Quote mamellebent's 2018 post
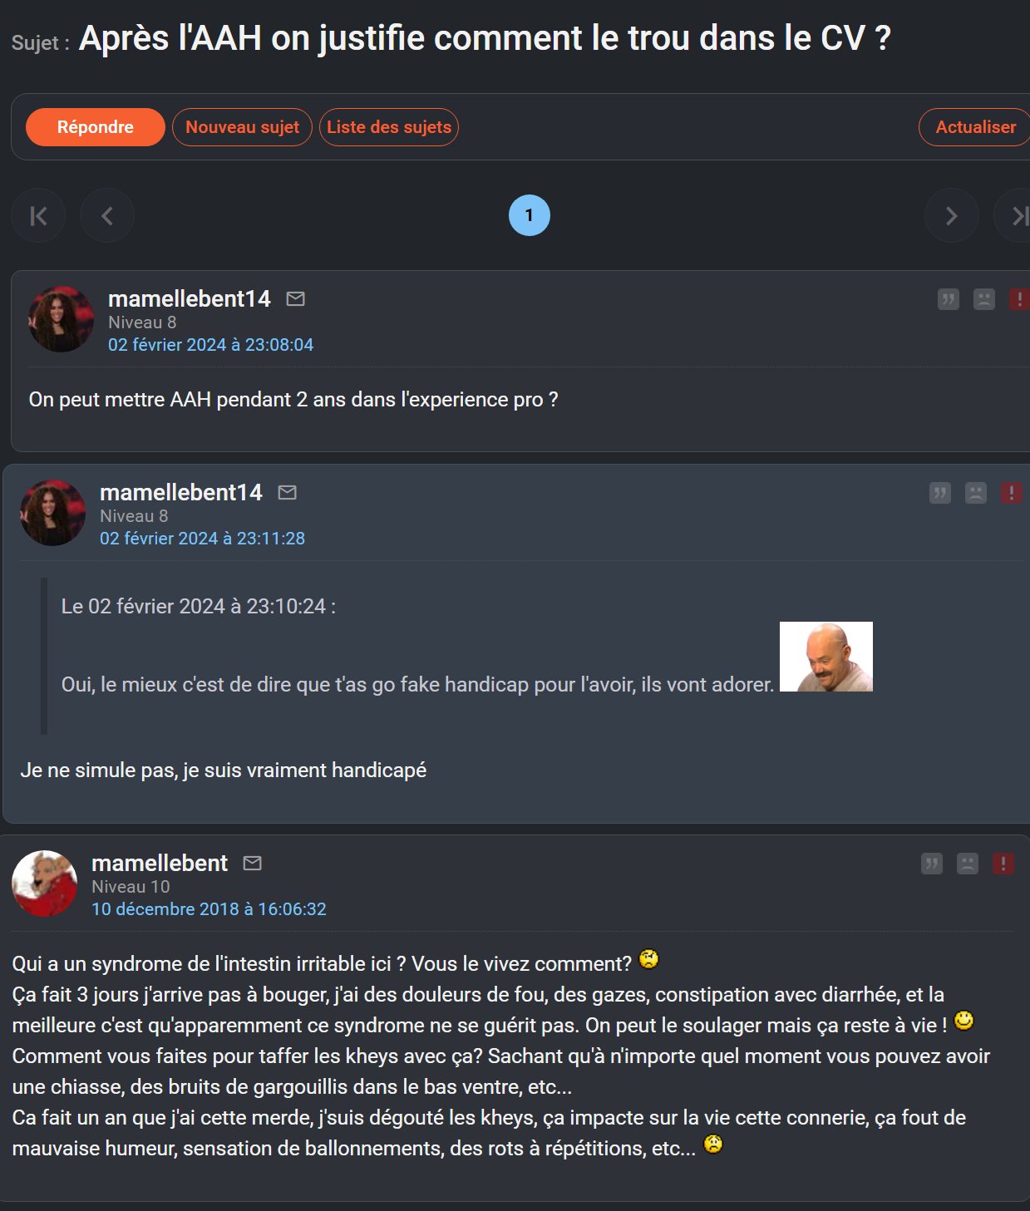Screen dimensions: 1030x1211 (x=932, y=864)
